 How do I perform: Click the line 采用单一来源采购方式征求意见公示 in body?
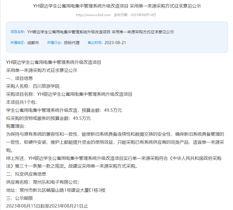(x=42, y=70)
